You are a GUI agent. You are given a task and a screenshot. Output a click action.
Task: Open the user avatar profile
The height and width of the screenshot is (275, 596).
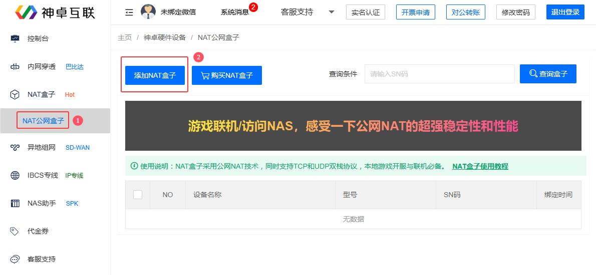click(x=148, y=12)
